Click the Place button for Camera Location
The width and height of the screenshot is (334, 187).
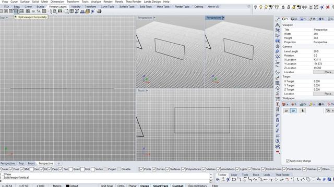324,72
